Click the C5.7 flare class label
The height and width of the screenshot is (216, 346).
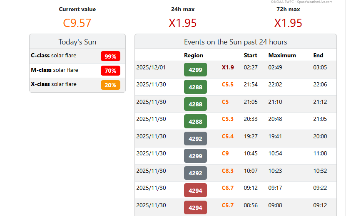click(x=227, y=205)
